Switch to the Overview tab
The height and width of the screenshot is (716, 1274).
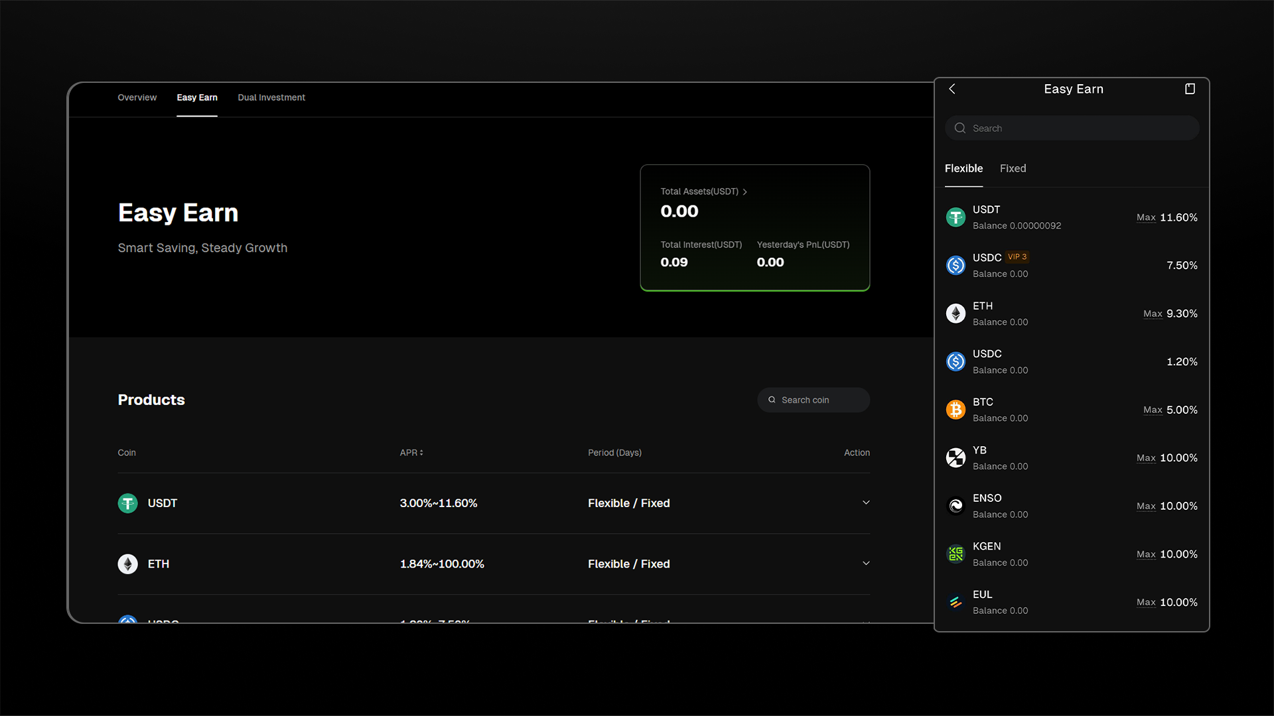pyautogui.click(x=137, y=97)
